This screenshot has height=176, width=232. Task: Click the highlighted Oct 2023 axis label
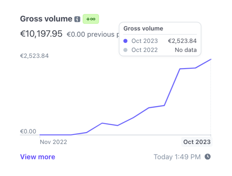tap(197, 142)
